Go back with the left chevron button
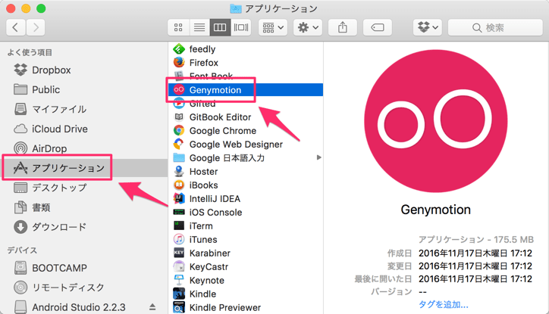 click(x=15, y=27)
